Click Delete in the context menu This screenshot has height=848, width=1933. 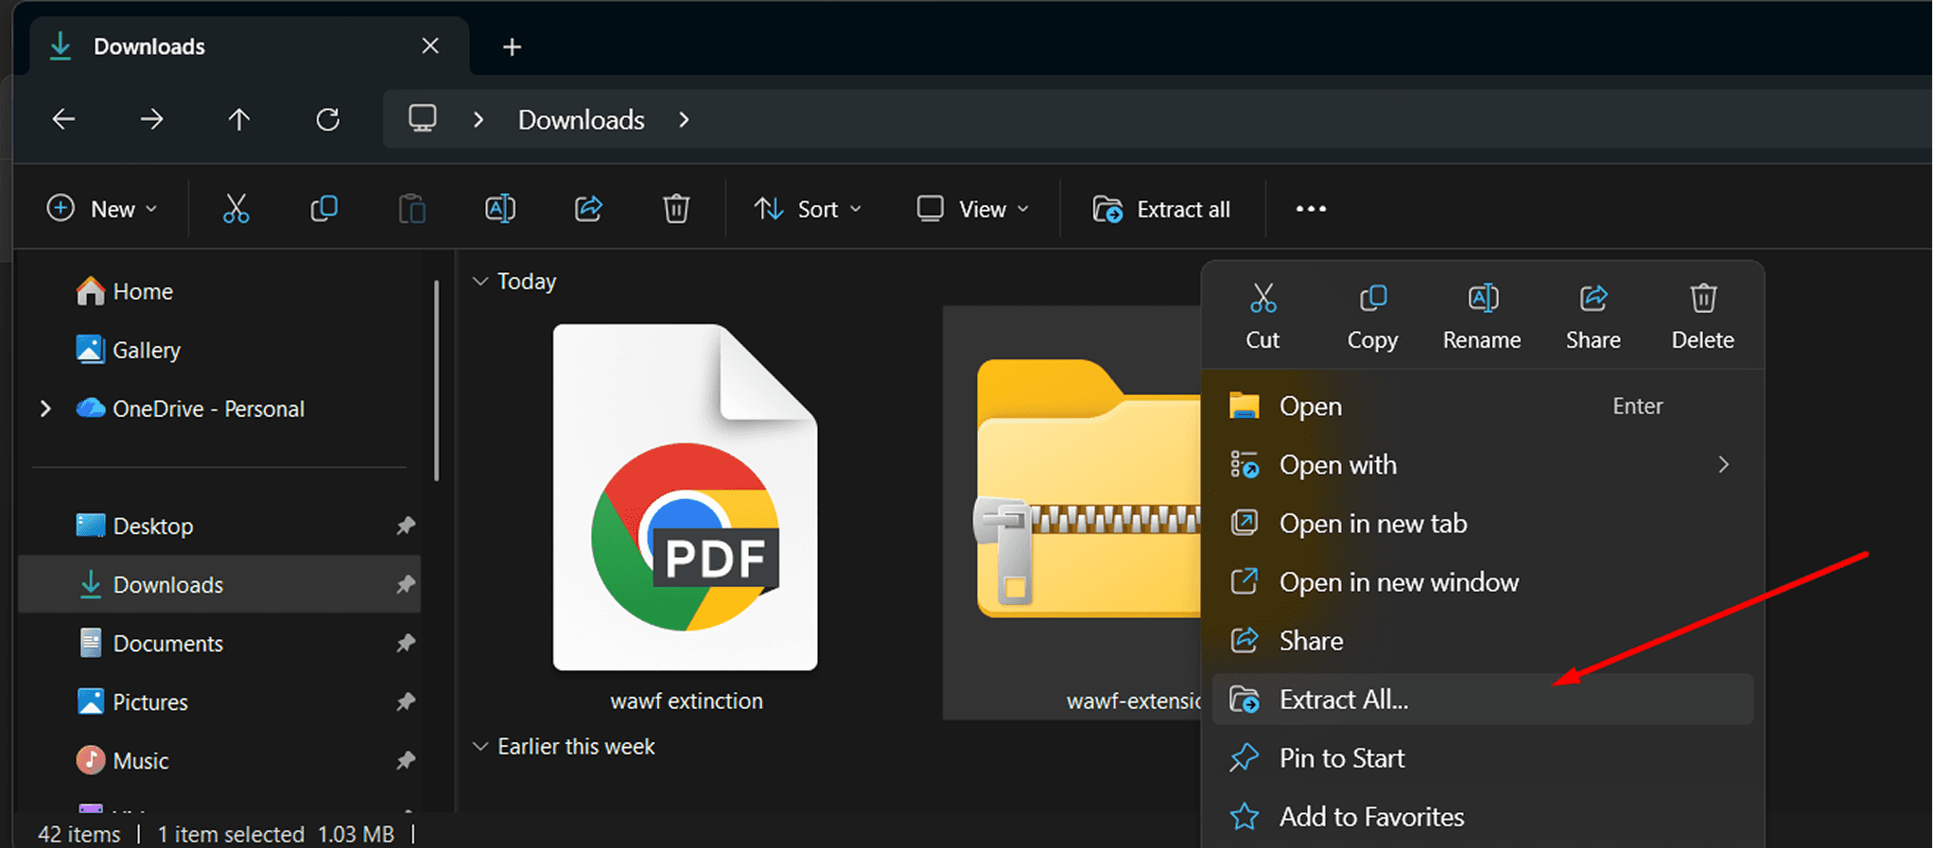(x=1702, y=317)
